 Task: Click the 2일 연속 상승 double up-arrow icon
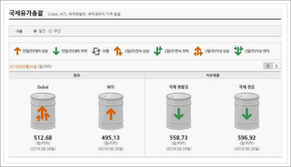(118, 51)
